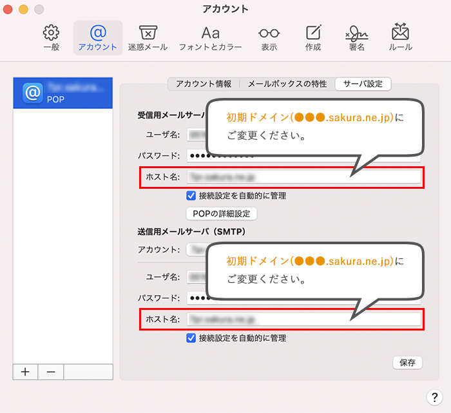Viewport: 451px width, 413px height.
Task: Switch to the メールボックスの特性 tab
Action: coord(287,84)
